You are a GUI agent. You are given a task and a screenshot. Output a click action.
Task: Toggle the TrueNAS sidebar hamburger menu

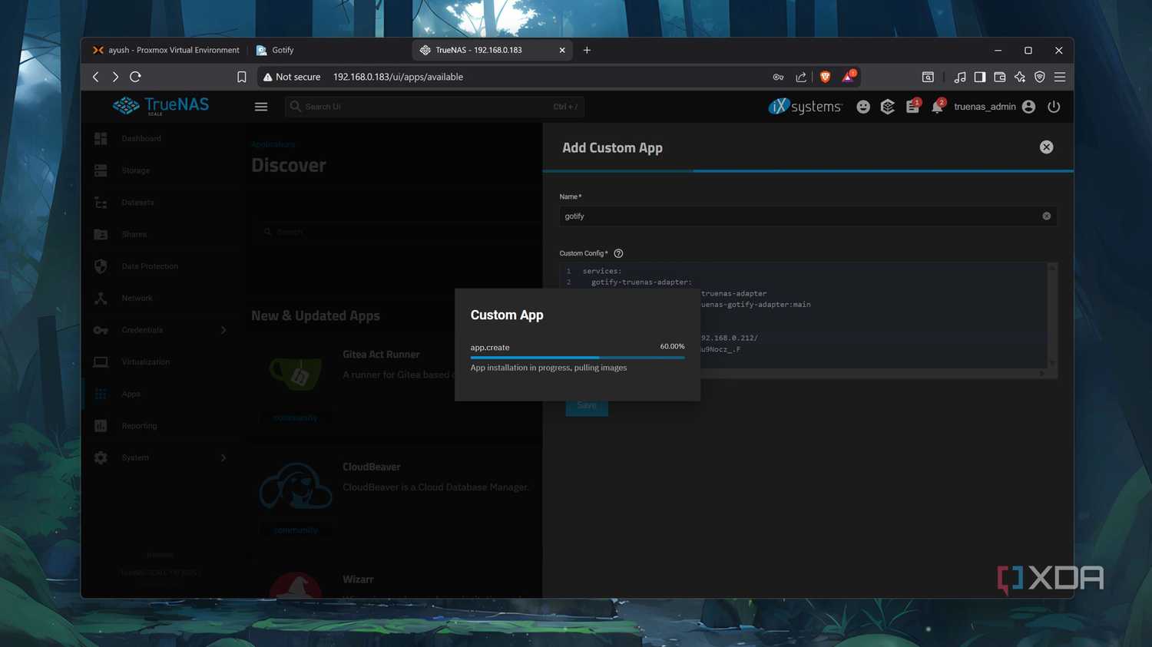(x=261, y=107)
